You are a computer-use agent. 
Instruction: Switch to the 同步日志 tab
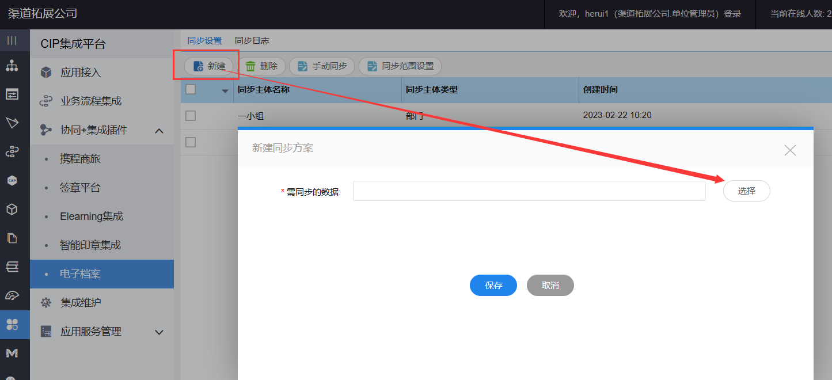coord(252,41)
